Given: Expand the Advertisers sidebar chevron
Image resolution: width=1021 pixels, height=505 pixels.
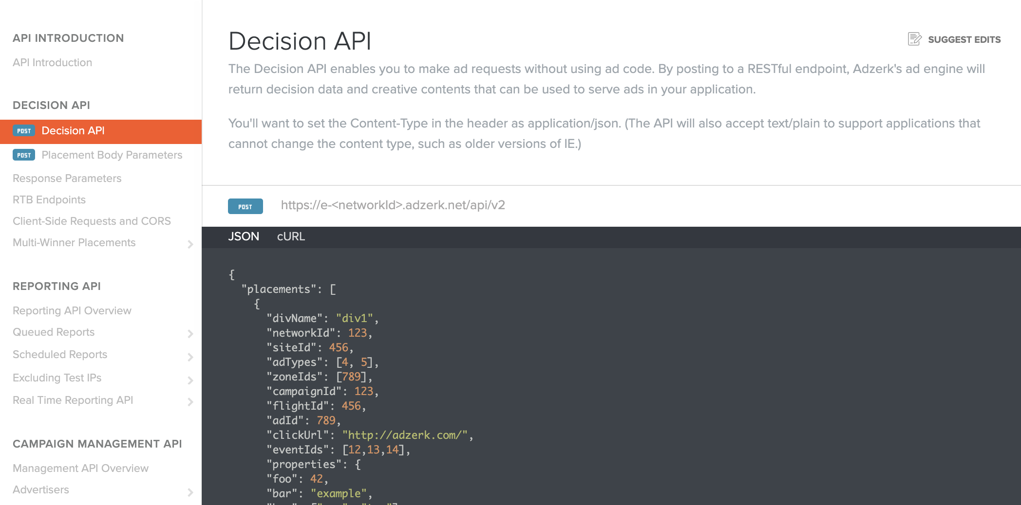Looking at the screenshot, I should click(x=190, y=492).
